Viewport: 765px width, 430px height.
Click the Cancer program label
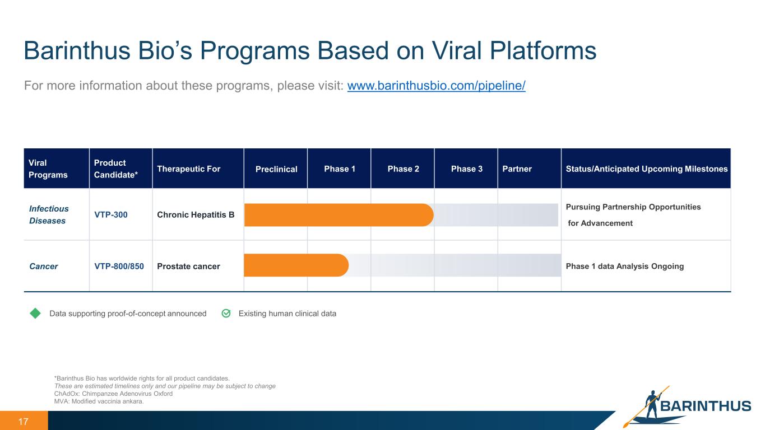[x=44, y=267]
